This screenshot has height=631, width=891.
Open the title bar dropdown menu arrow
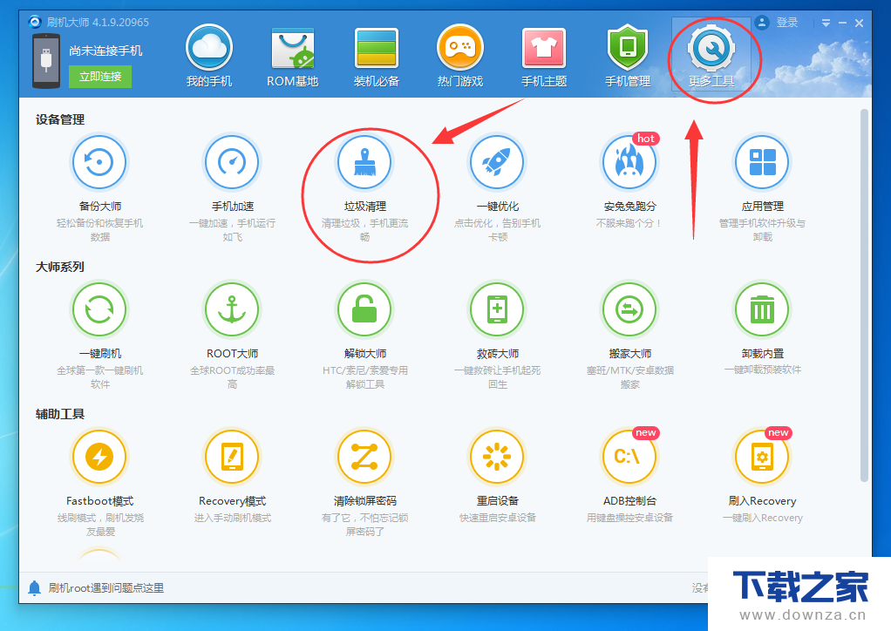click(x=826, y=23)
